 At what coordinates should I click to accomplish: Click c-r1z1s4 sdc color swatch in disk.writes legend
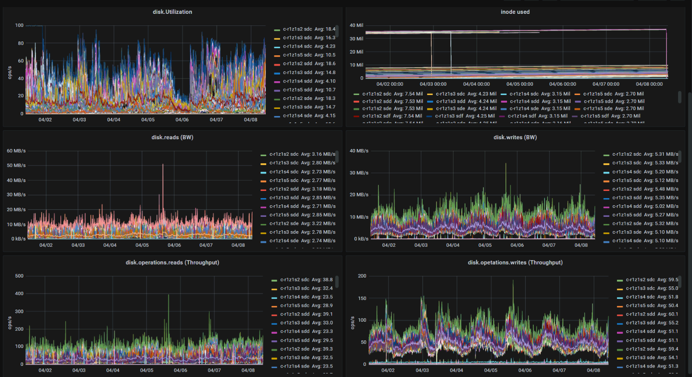(606, 173)
